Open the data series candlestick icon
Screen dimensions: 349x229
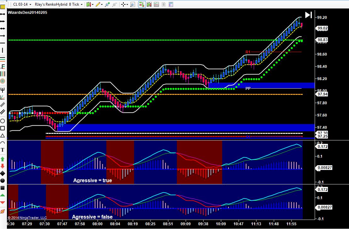pyautogui.click(x=149, y=4)
